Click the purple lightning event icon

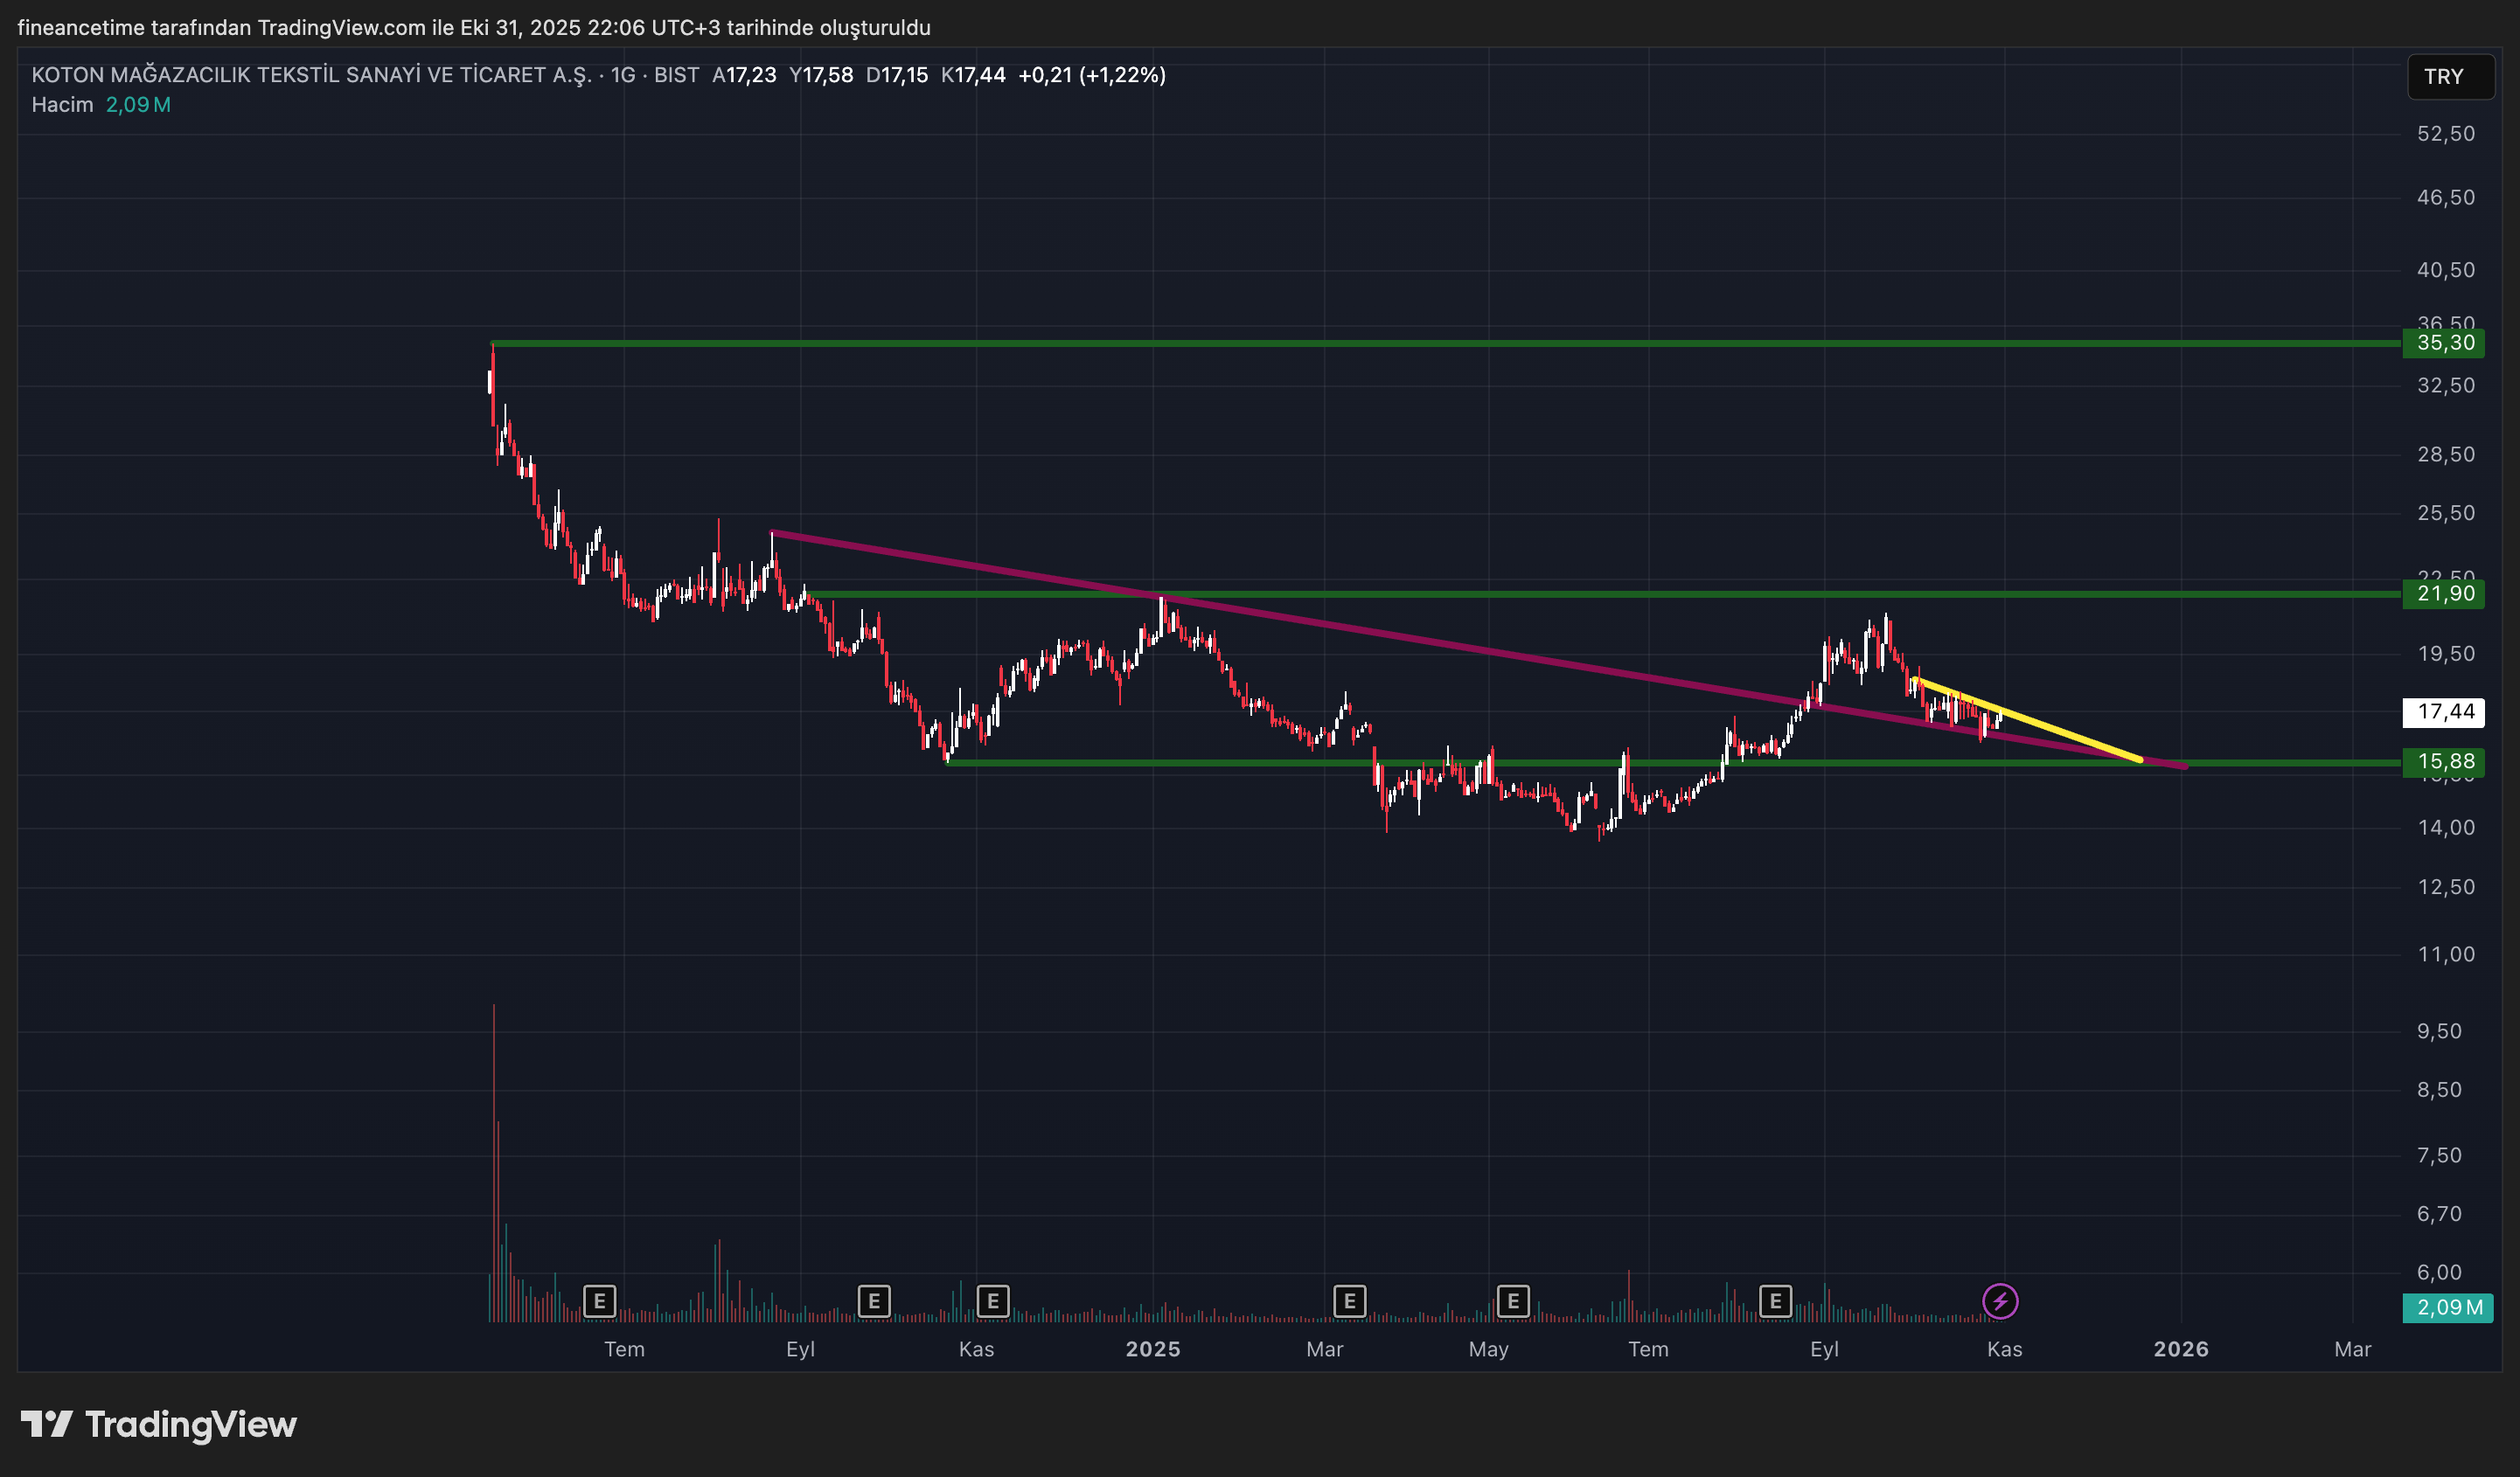tap(2000, 1301)
